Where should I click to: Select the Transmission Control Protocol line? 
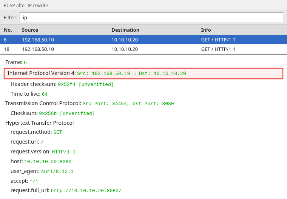(x=89, y=103)
